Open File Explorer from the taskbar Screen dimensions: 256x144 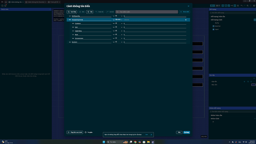point(148,142)
